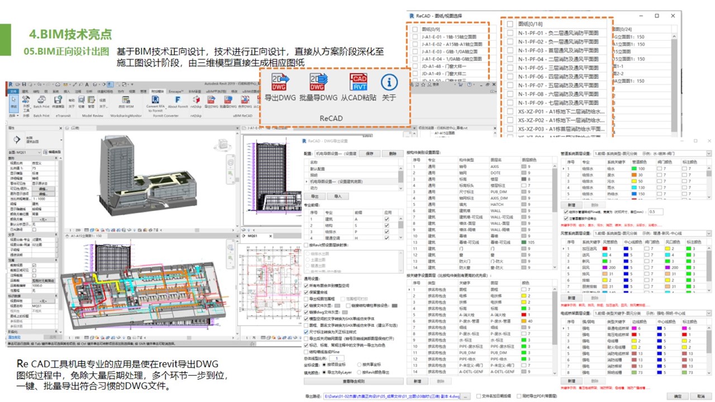Screen dimensions: 715x402
Task: Check sheet J-A1-E-01 立面图 in list
Action: [x=414, y=37]
